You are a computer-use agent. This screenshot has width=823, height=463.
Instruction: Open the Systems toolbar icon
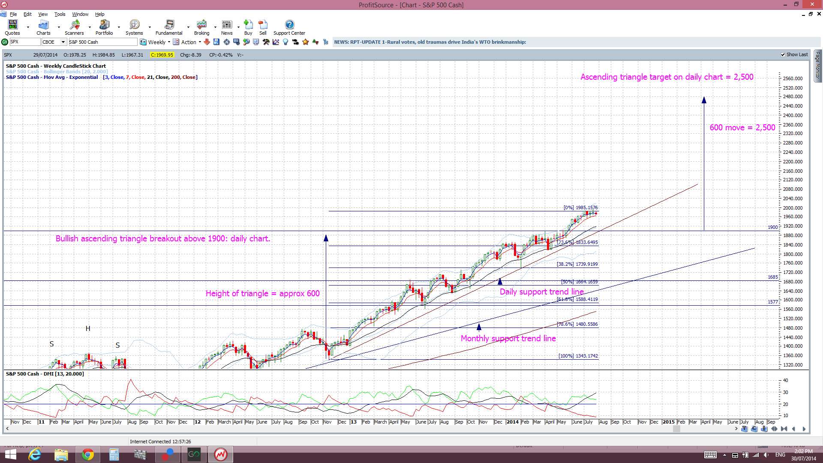point(134,27)
